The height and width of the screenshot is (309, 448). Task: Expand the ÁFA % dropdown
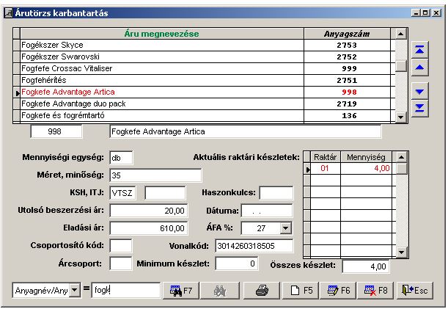pyautogui.click(x=286, y=228)
